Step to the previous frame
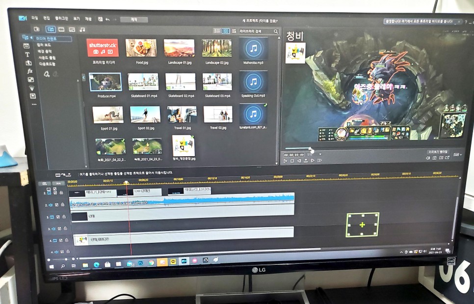Viewport: 474px width, 304px height. coord(299,161)
